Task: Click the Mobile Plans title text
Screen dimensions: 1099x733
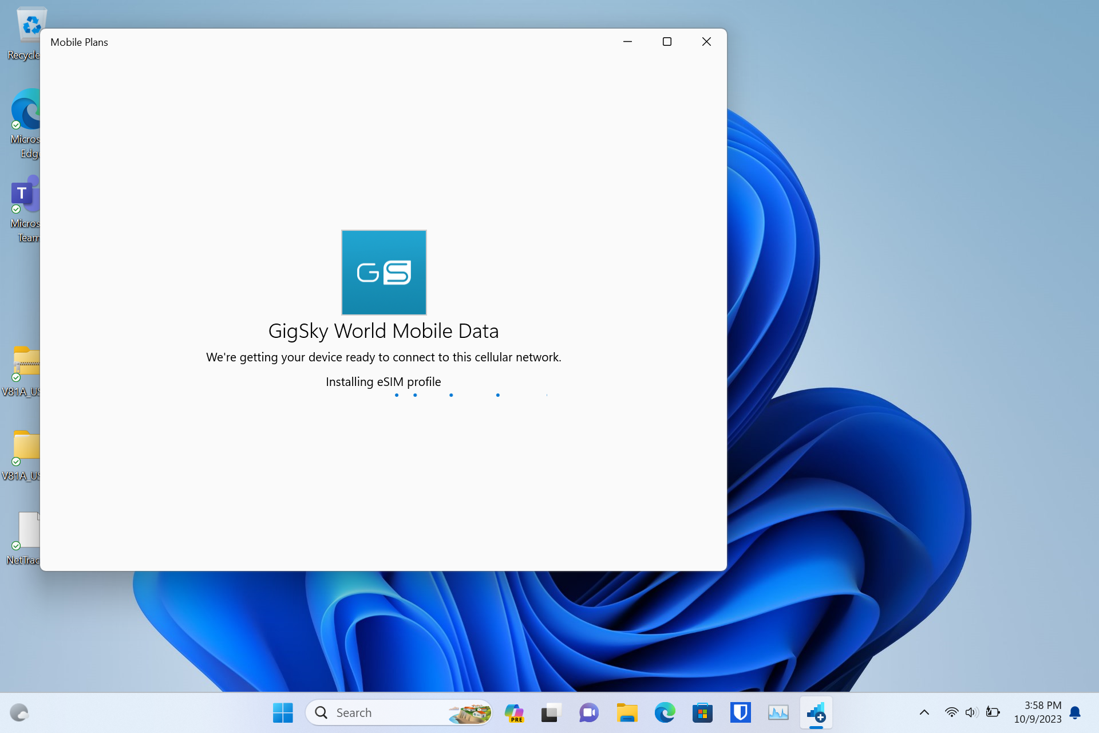Action: (79, 42)
